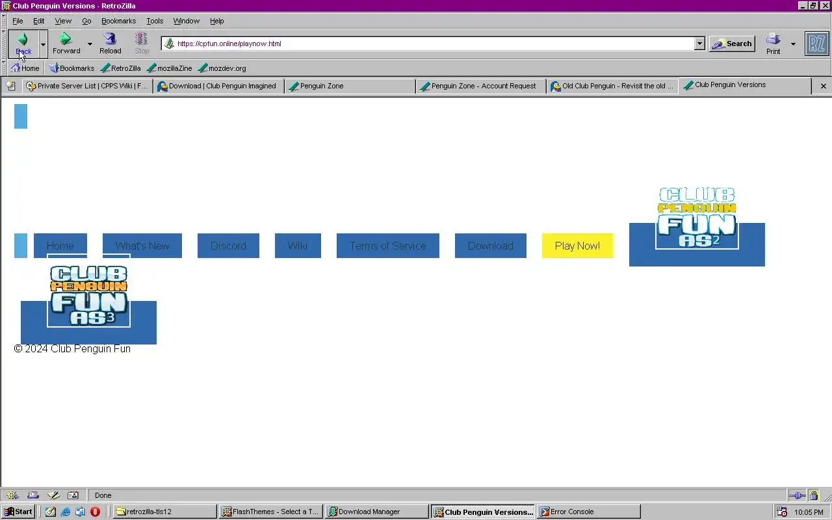This screenshot has height=520, width=832.
Task: Open Mail from the status bar component icon
Action: pos(33,495)
